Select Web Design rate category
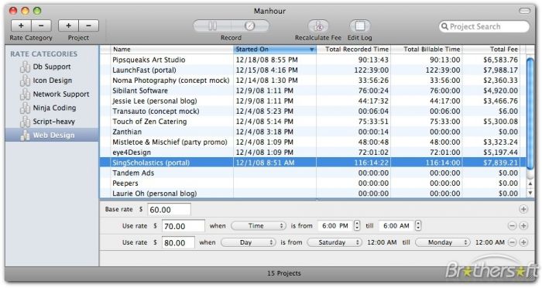The width and height of the screenshot is (542, 288). click(x=52, y=135)
